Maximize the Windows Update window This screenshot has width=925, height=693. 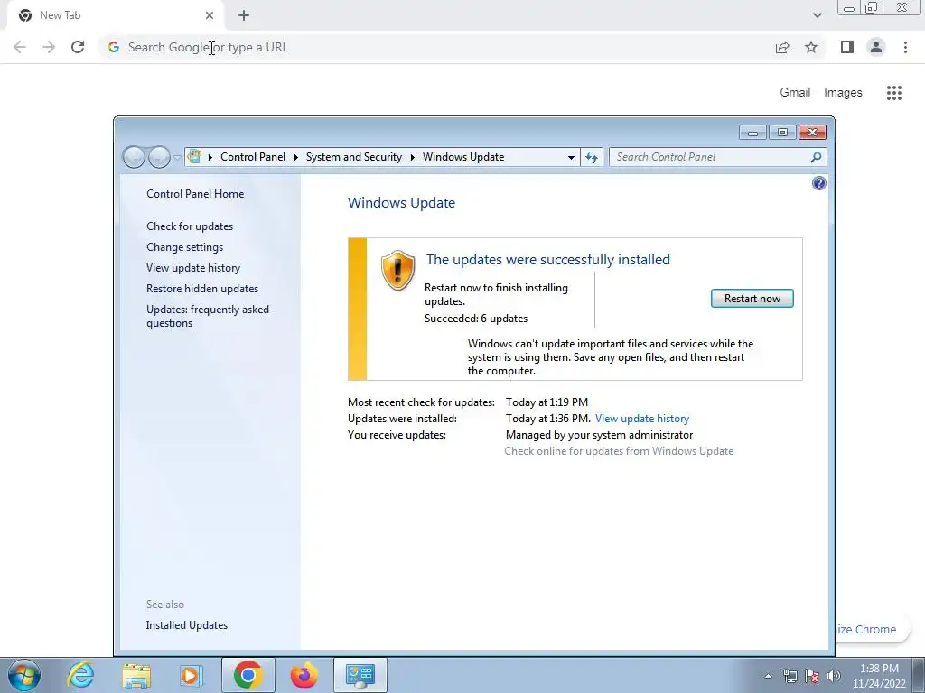[782, 133]
